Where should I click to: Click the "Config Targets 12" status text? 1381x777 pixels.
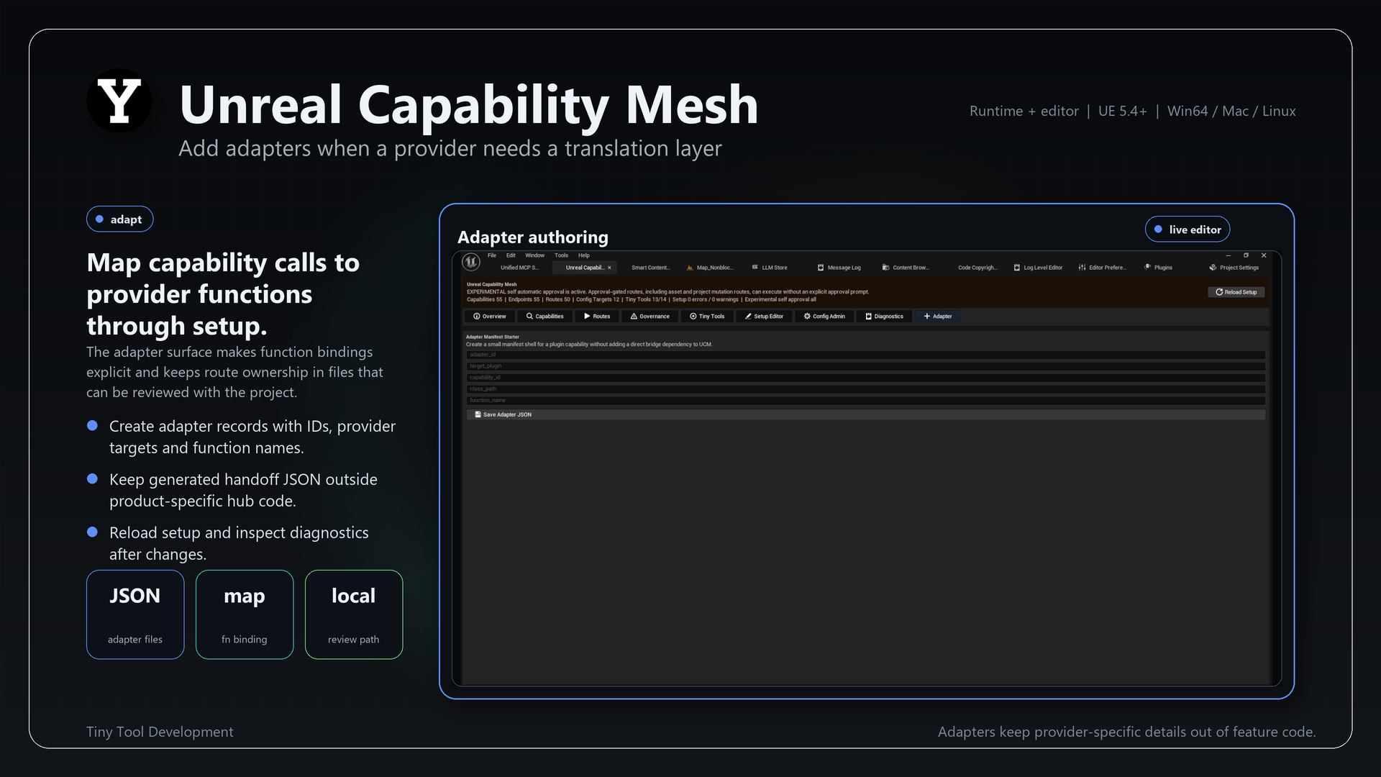pyautogui.click(x=598, y=300)
